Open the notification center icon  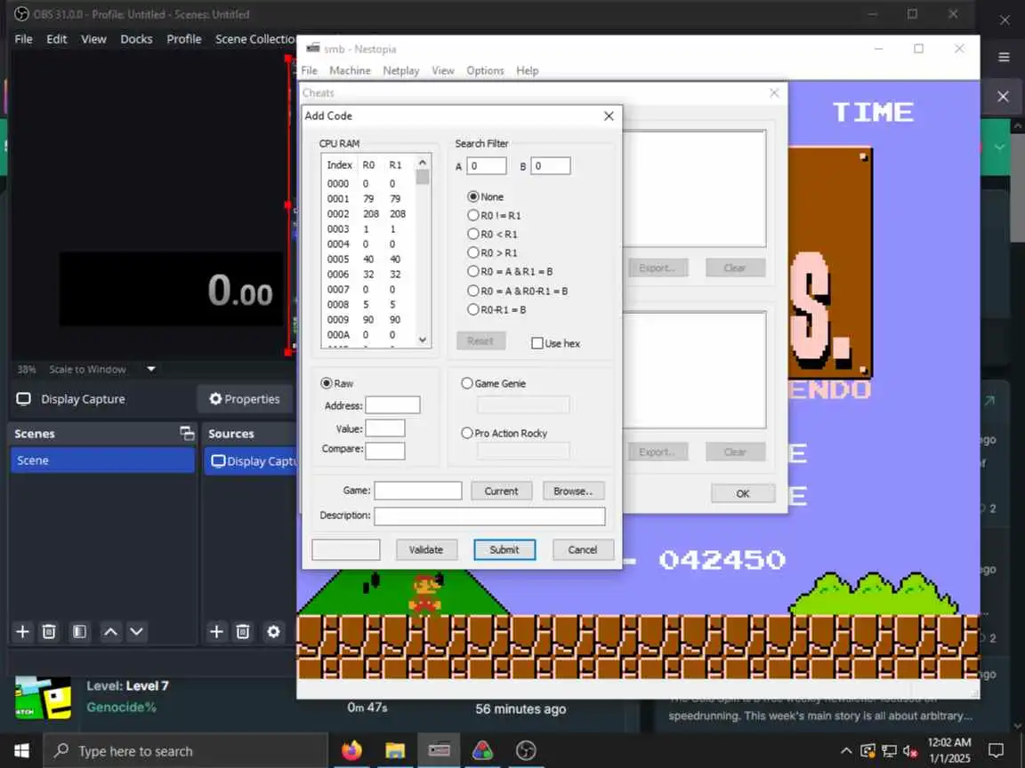coord(996,751)
